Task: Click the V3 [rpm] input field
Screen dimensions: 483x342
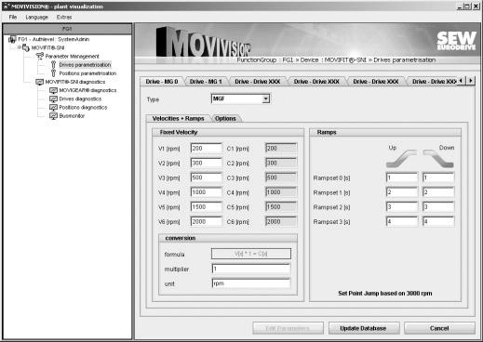Action: tap(207, 178)
